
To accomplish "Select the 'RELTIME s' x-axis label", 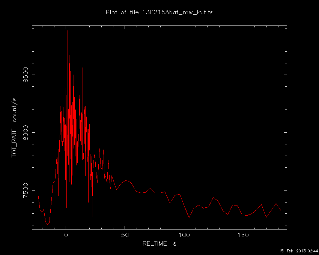I will (159, 244).
